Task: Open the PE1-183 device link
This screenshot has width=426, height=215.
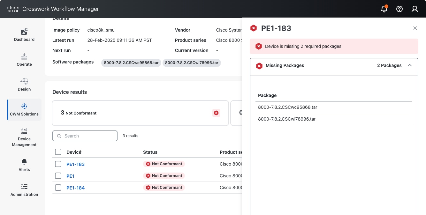Action: [x=75, y=164]
